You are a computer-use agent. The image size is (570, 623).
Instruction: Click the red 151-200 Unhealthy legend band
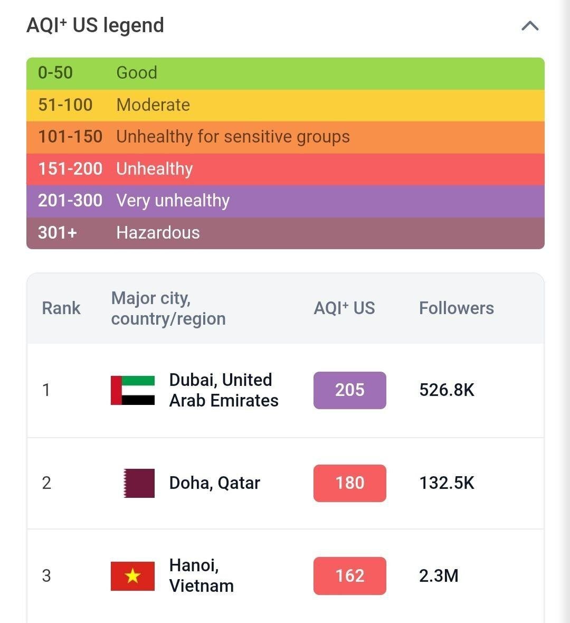tap(285, 169)
